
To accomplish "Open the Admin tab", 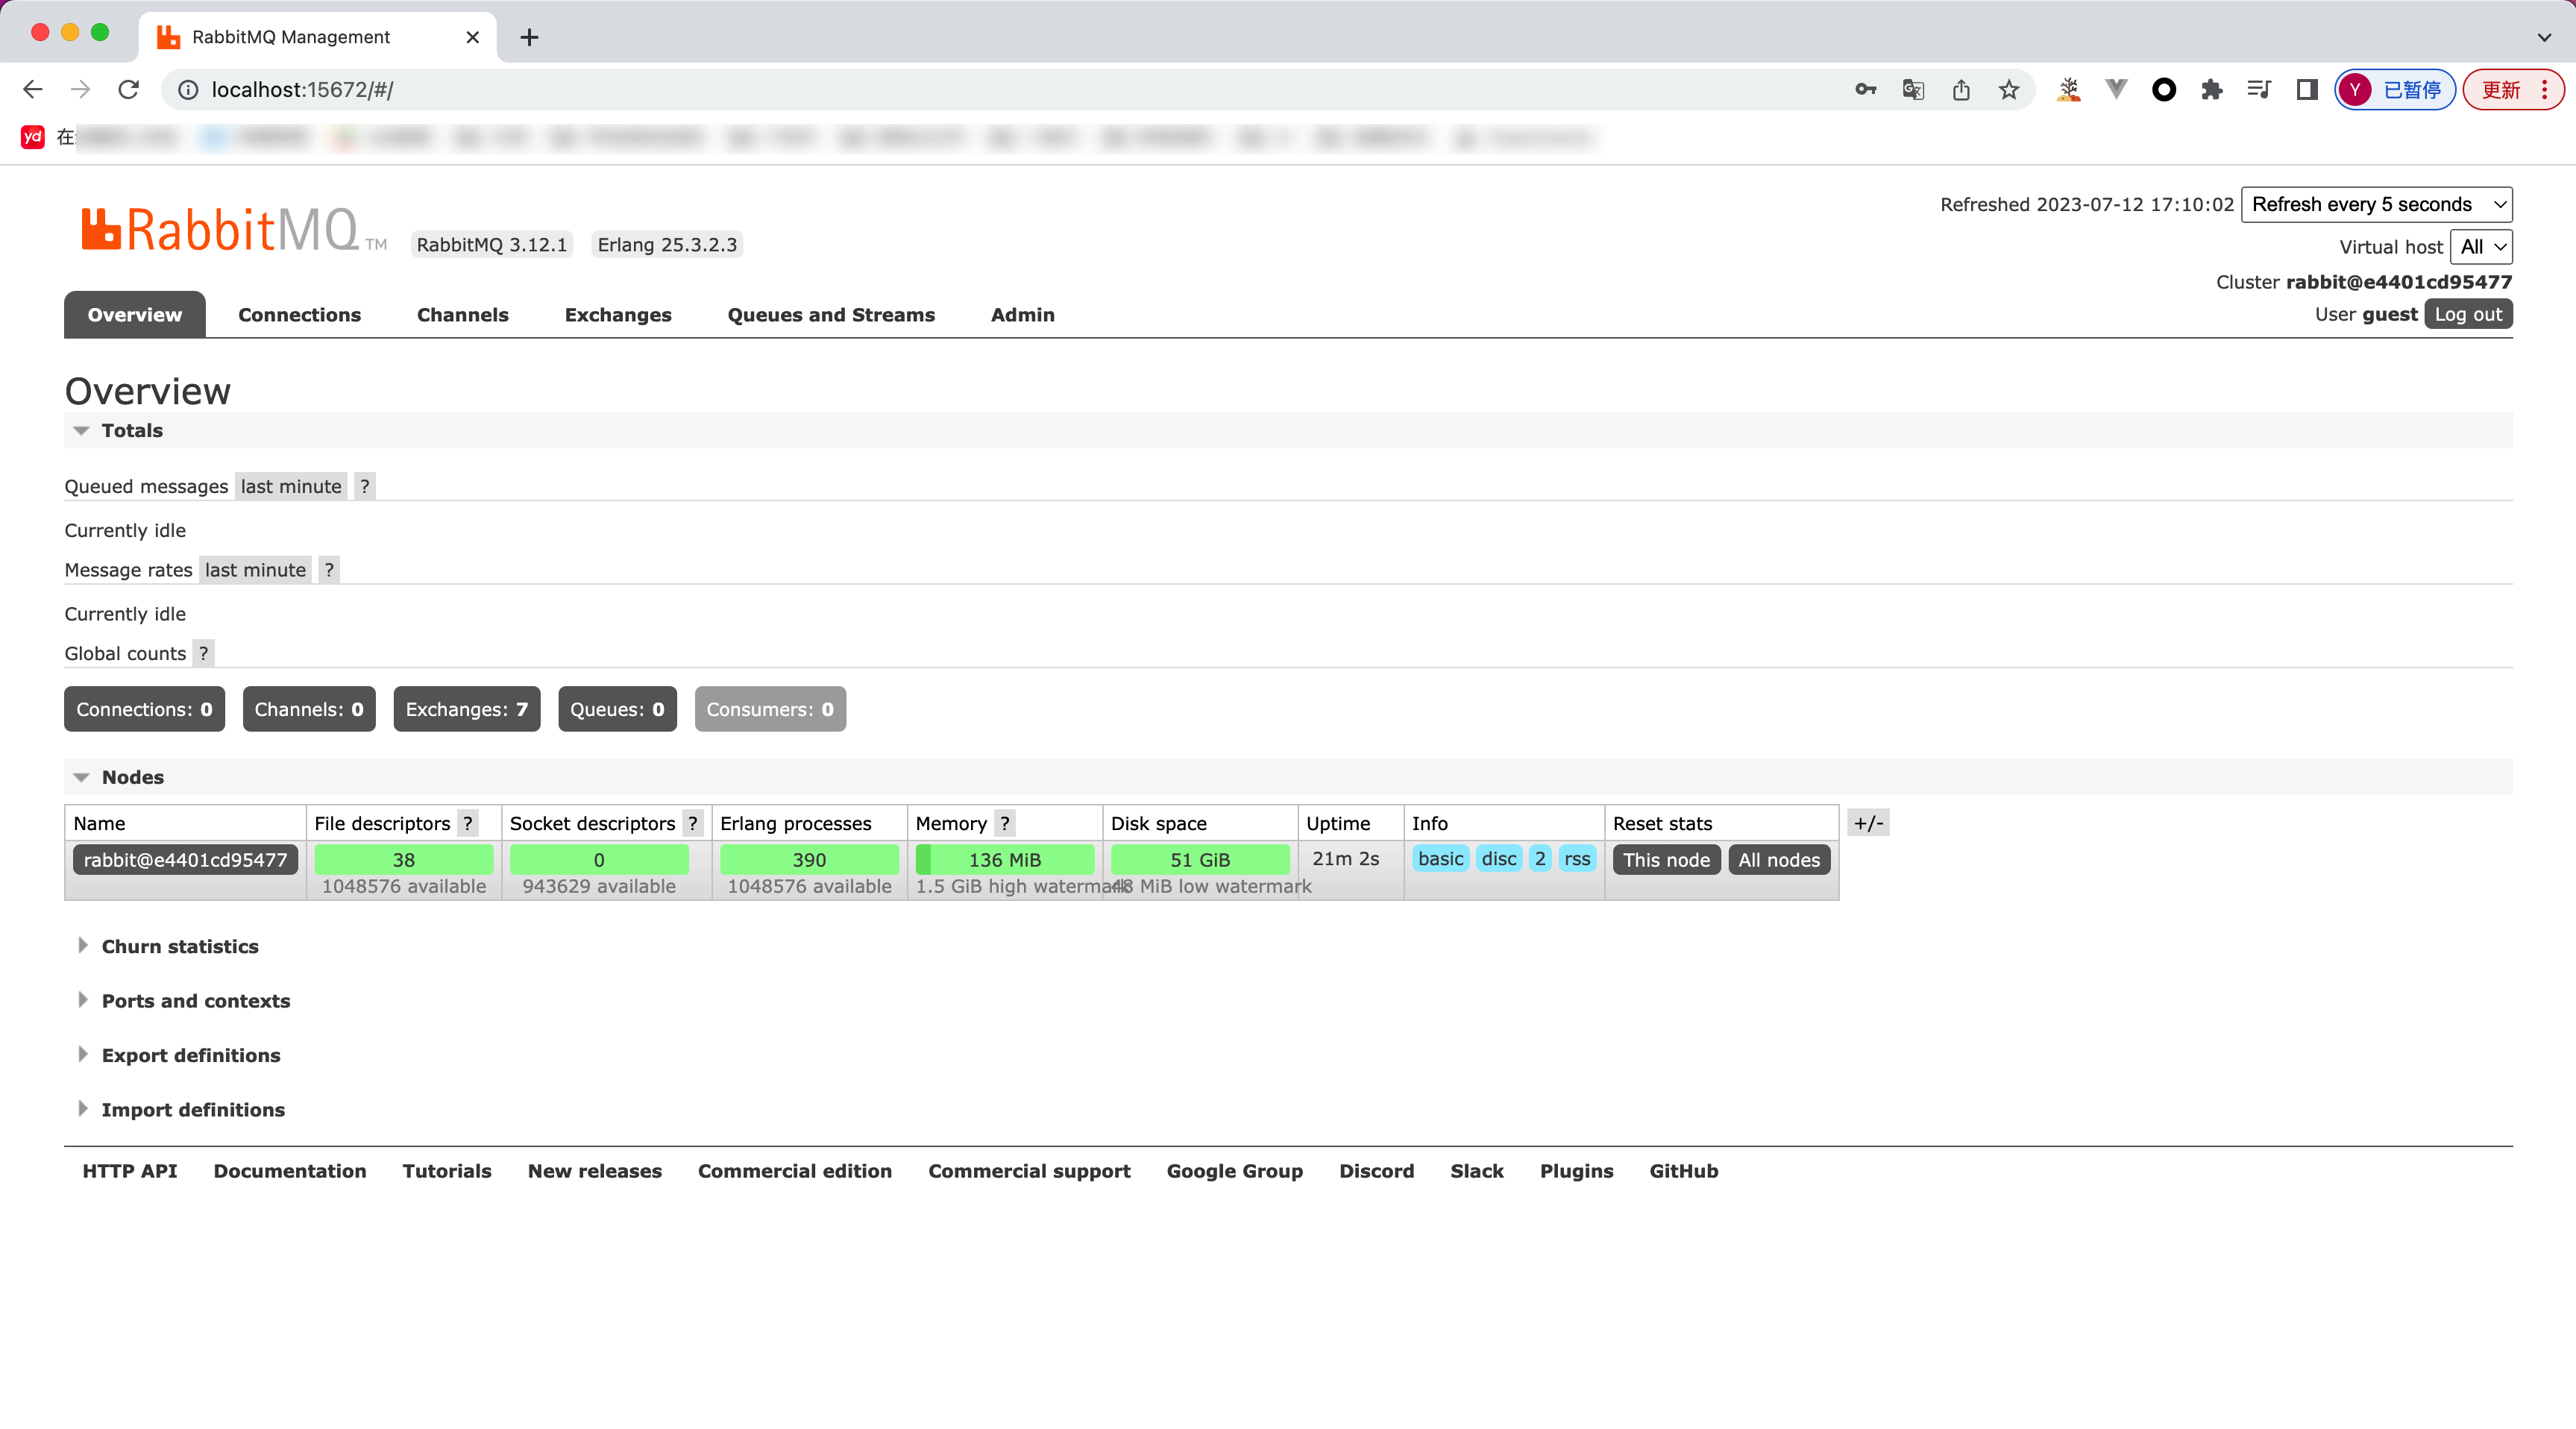I will tap(1022, 314).
